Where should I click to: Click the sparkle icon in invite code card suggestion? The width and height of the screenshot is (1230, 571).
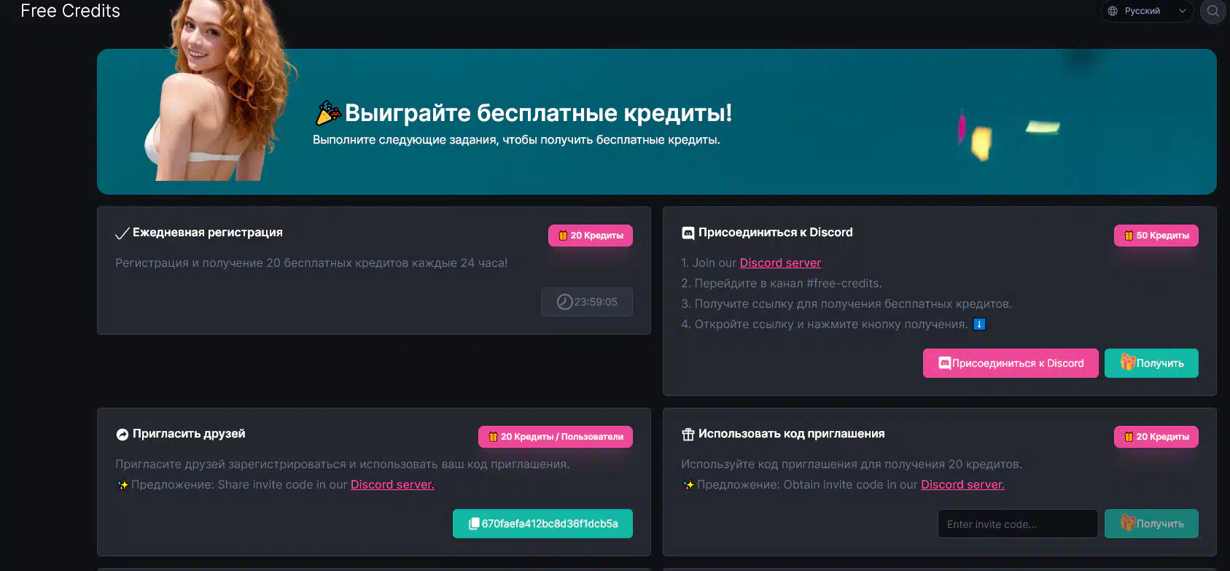coord(688,485)
